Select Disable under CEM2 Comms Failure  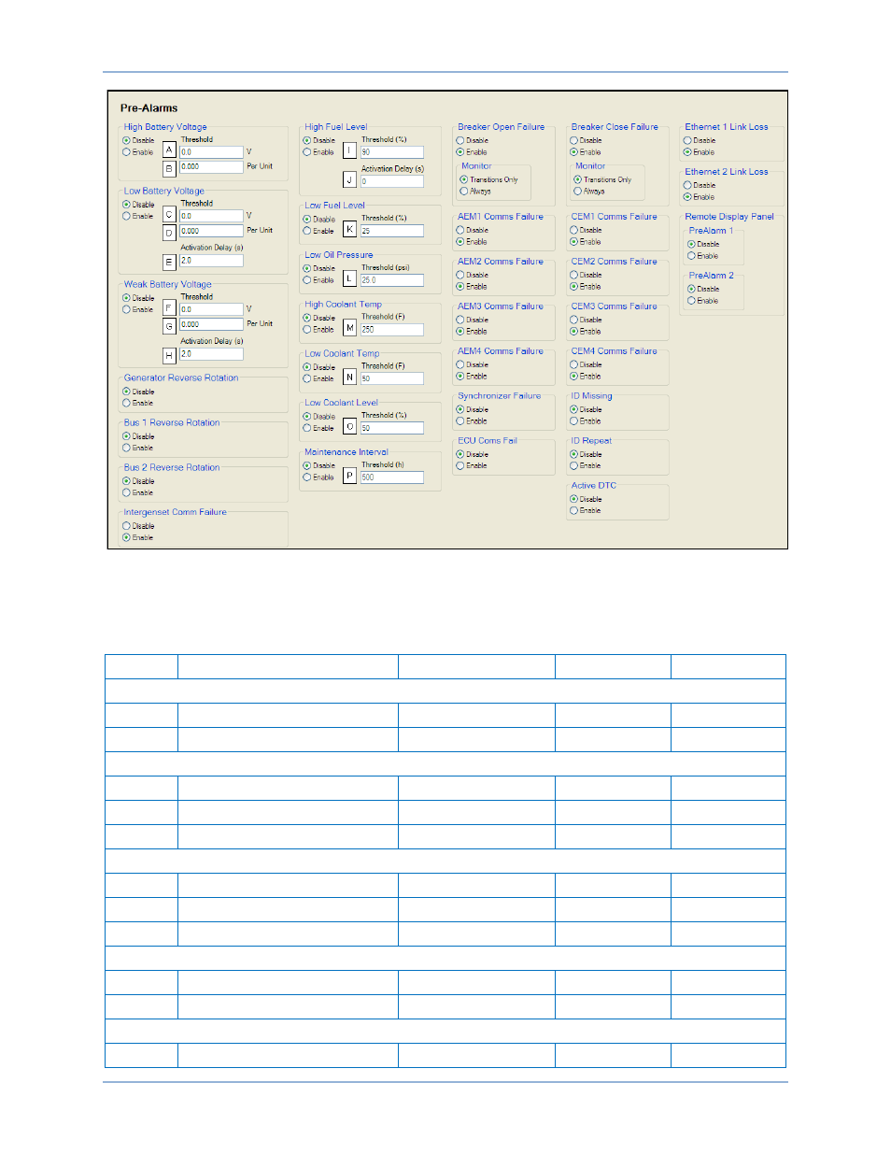[573, 275]
